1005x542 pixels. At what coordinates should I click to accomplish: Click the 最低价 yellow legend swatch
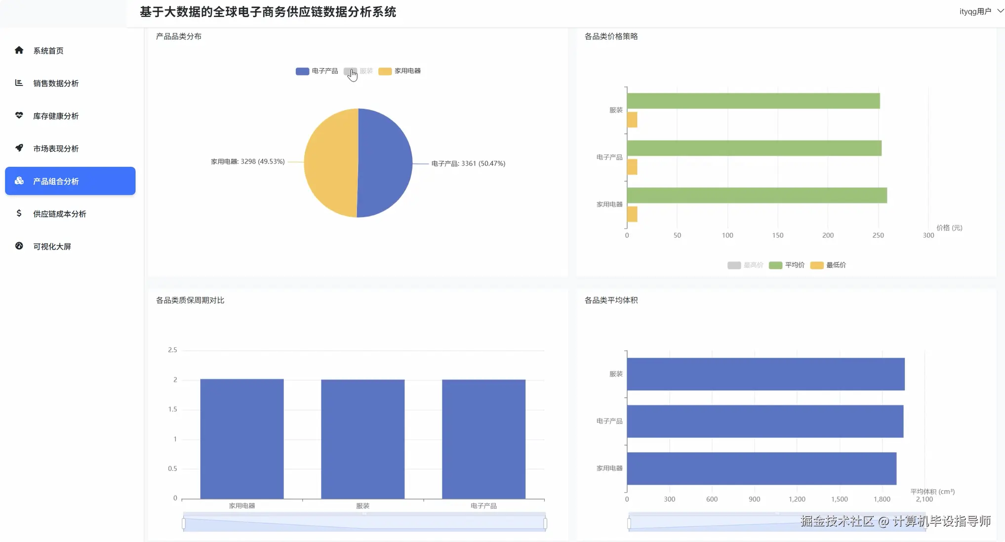[817, 265]
